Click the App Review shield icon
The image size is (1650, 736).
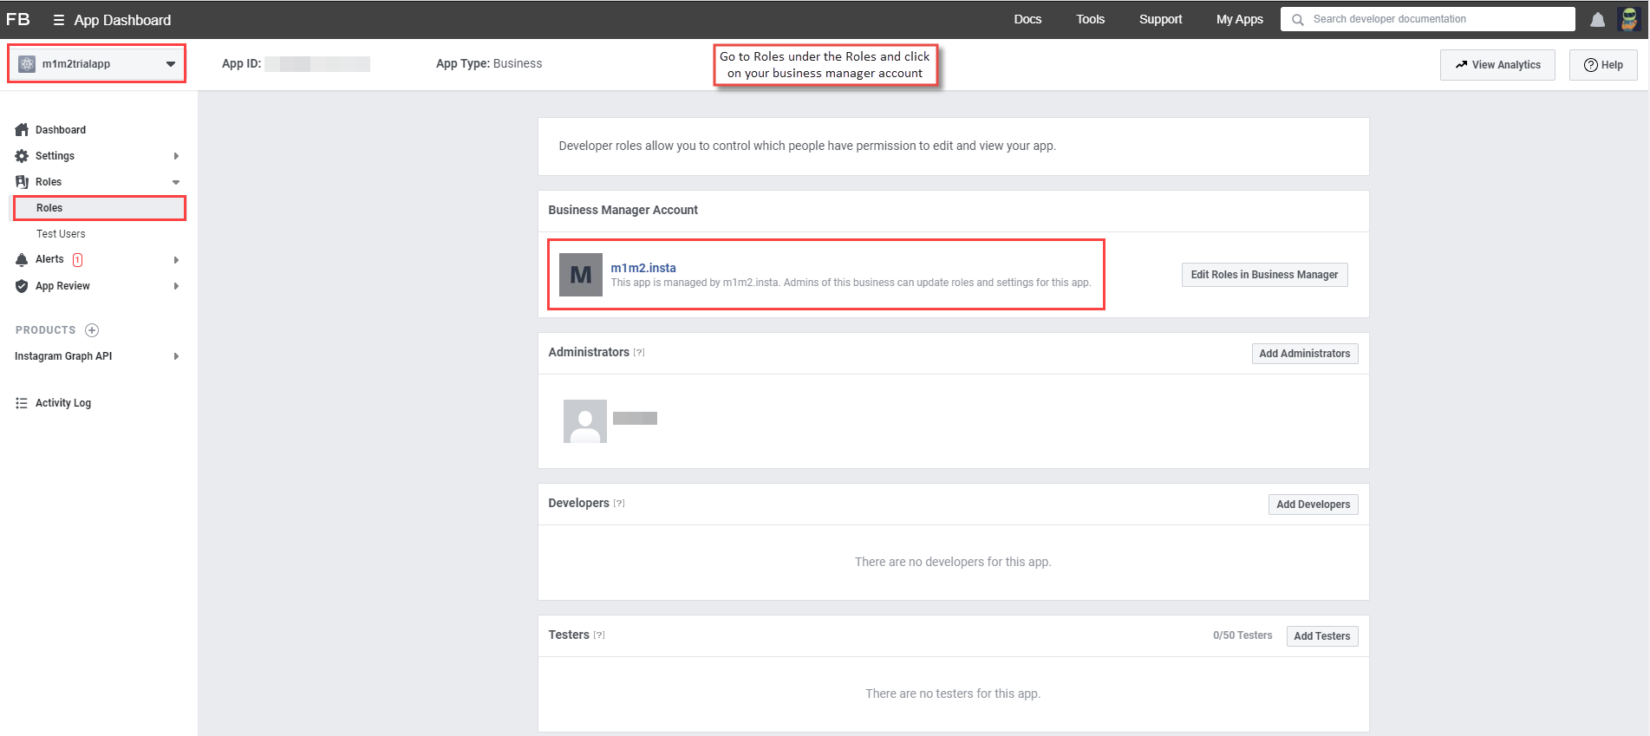click(22, 286)
